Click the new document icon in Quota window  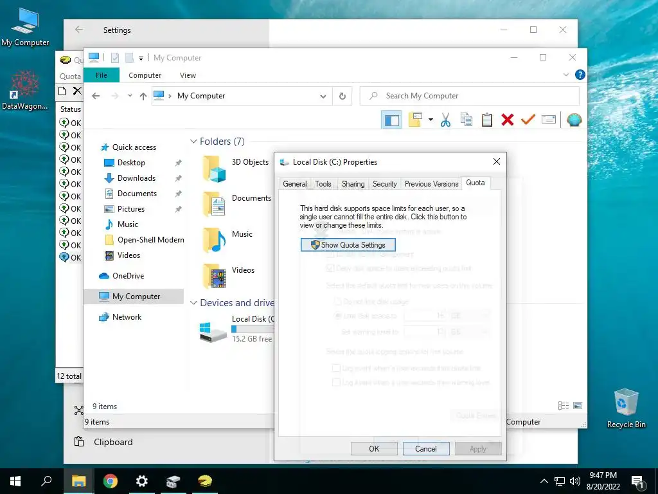[x=62, y=91]
